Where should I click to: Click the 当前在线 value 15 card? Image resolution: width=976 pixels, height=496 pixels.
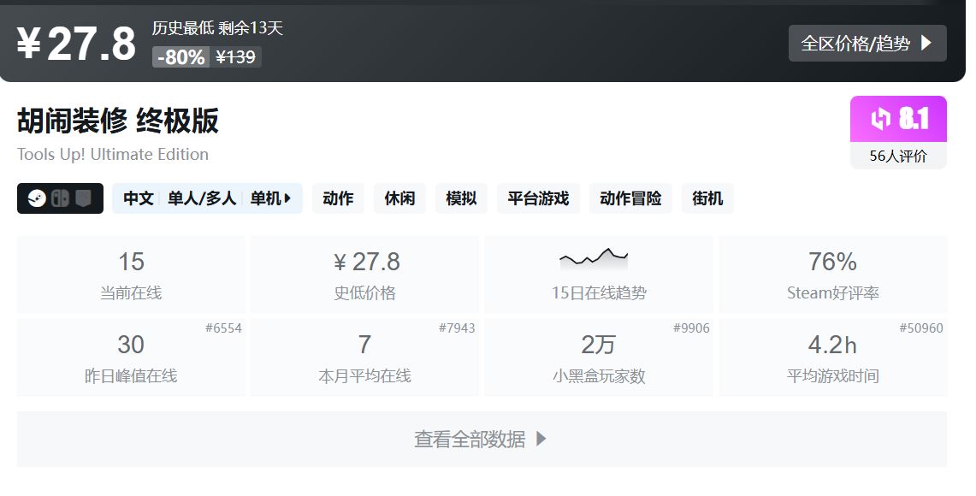coord(131,275)
